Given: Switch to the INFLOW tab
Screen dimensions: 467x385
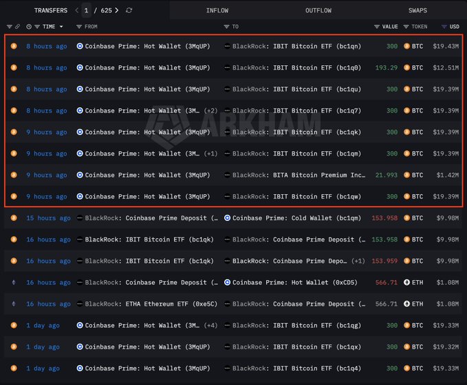Looking at the screenshot, I should 217,10.
